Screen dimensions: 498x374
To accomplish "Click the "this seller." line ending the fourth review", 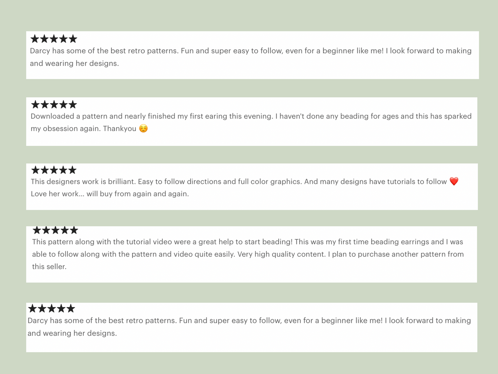I will [x=49, y=267].
